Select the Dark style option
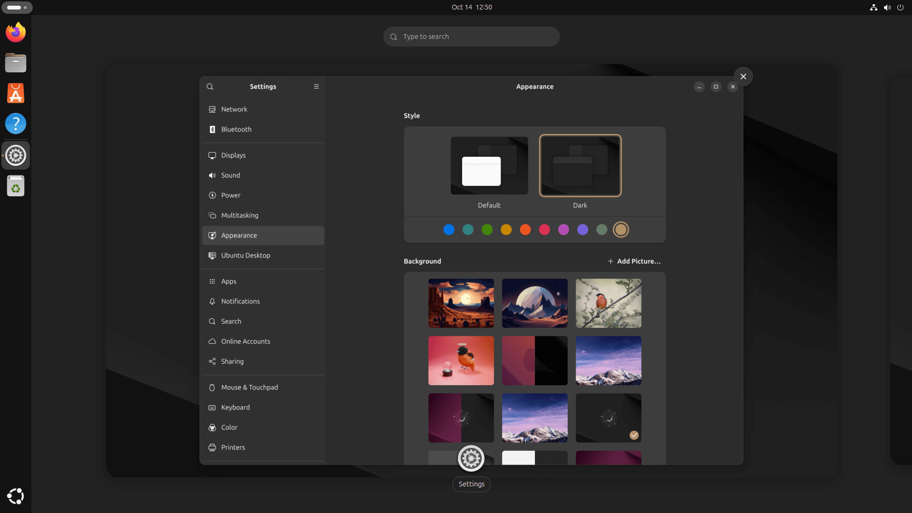The width and height of the screenshot is (912, 513). click(x=580, y=166)
